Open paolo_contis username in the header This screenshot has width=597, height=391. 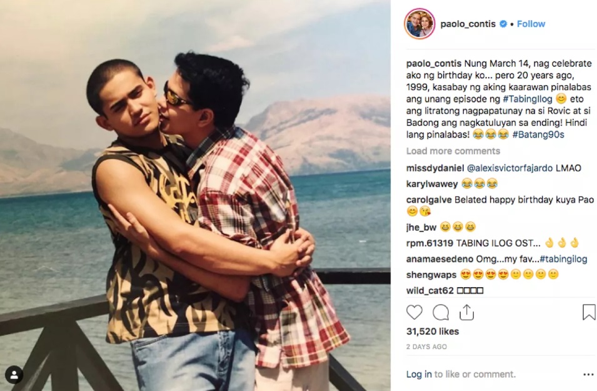pos(468,24)
